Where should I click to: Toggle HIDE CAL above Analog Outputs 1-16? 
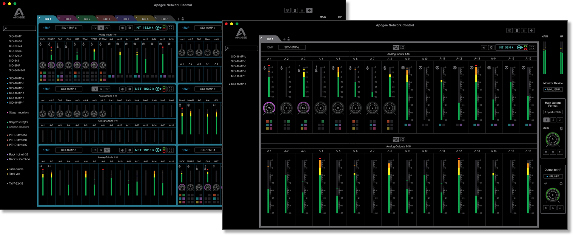coord(396,139)
